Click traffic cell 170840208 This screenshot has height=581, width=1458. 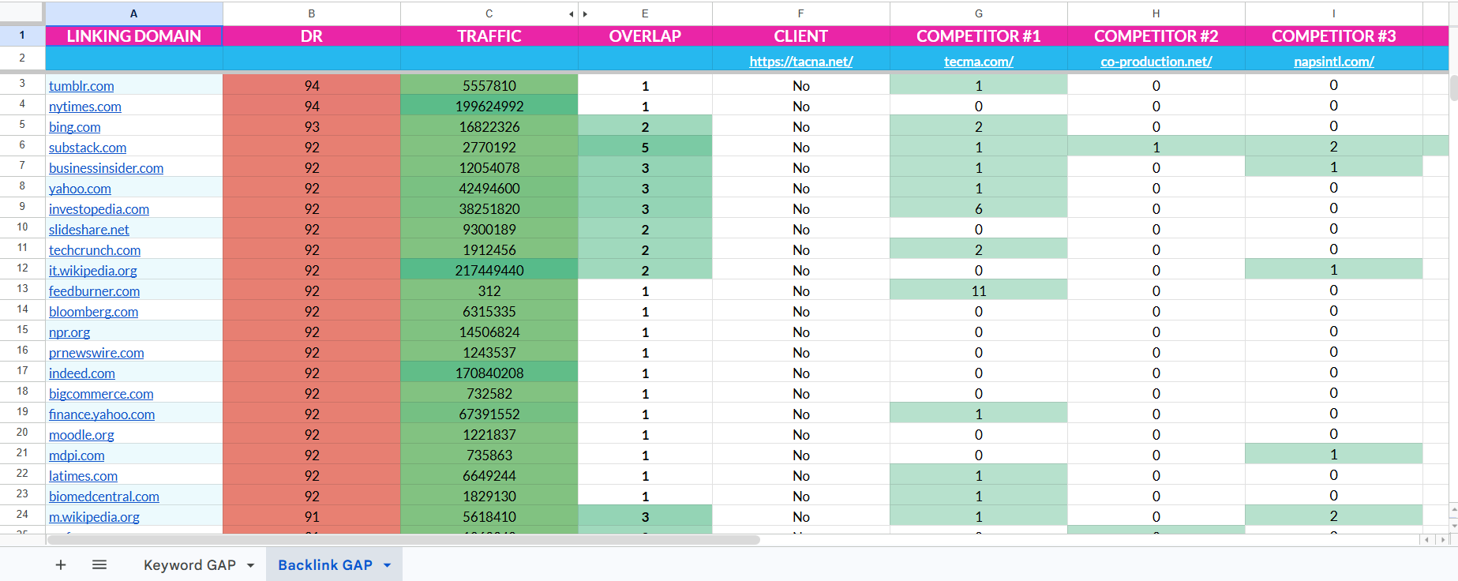489,373
